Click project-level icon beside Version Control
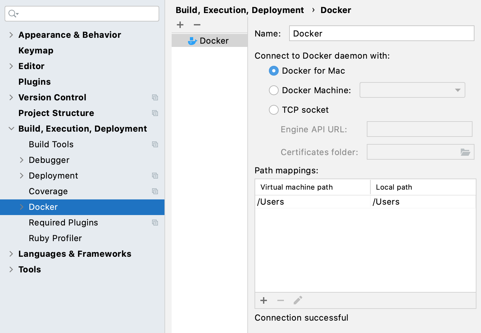Viewport: 481px width, 333px height. 155,97
